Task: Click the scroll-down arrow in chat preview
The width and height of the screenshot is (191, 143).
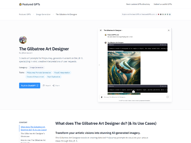Action: tap(133, 92)
